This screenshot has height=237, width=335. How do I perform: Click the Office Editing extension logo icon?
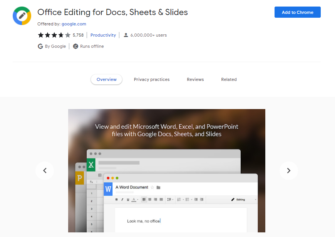tap(22, 16)
